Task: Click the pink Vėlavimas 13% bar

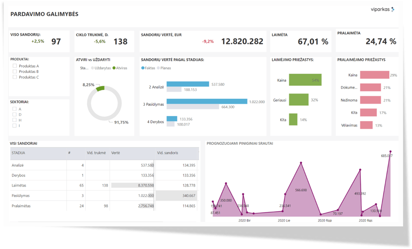Action: pyautogui.click(x=366, y=125)
